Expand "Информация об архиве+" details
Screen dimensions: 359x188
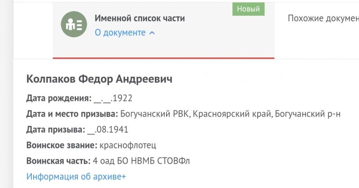[x=76, y=176]
